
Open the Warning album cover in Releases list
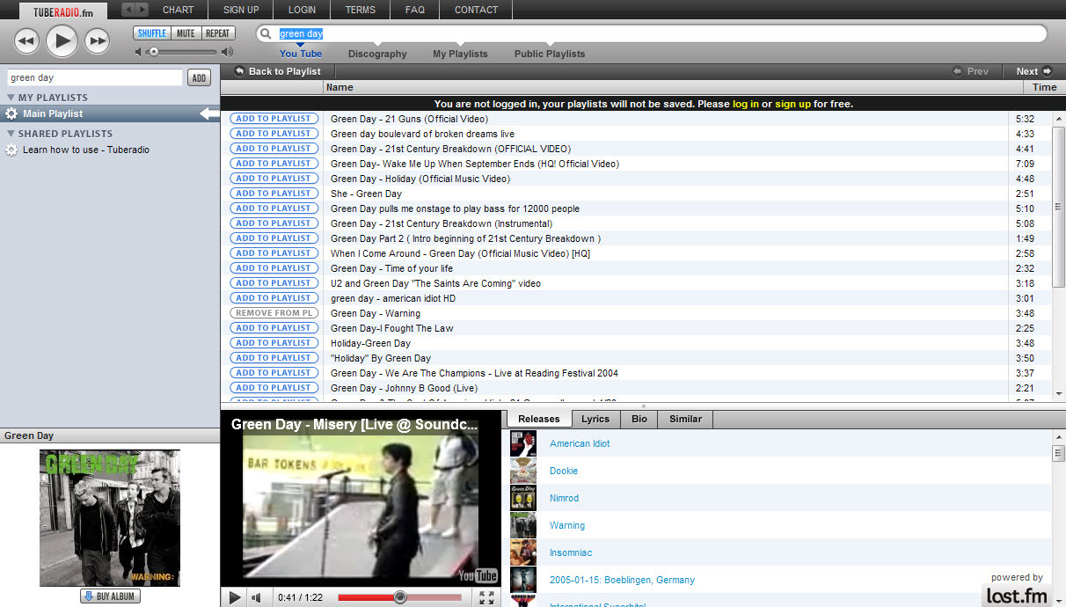(522, 525)
